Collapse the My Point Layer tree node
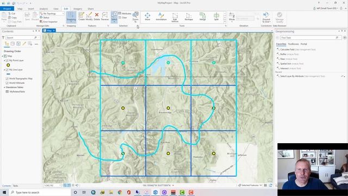The height and width of the screenshot is (196, 348). click(x=4, y=60)
